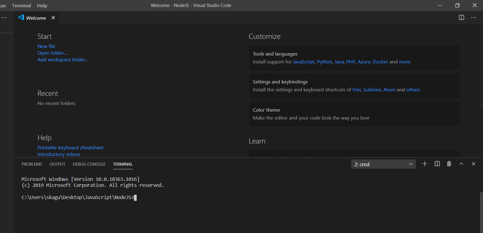Switch to the DEBUG CONSOLE tab
Image resolution: width=483 pixels, height=233 pixels.
click(89, 164)
